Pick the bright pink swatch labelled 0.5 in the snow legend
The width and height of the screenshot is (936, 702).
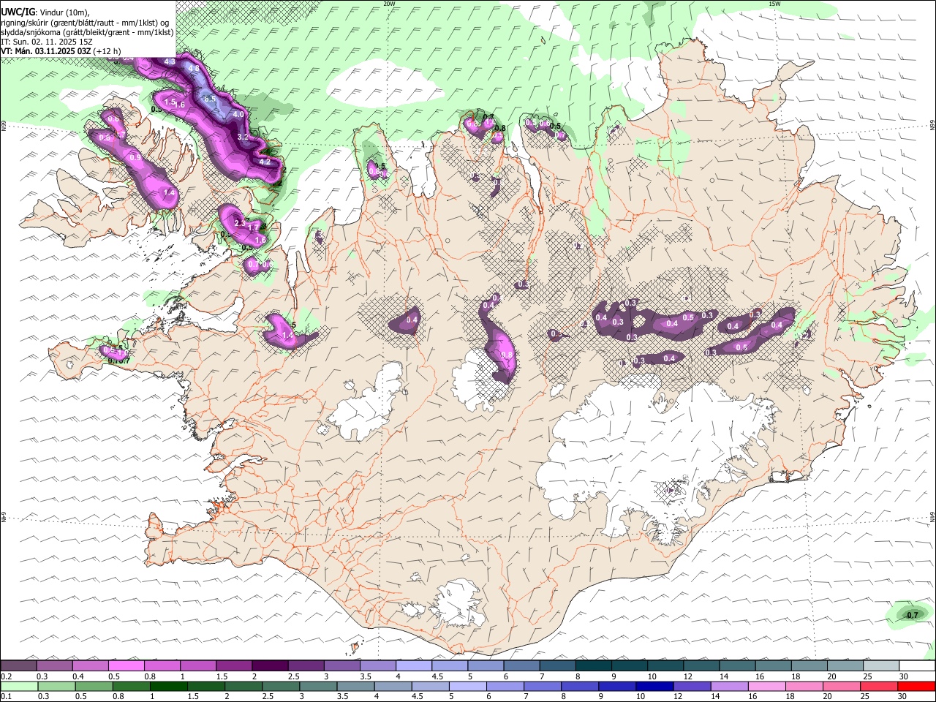(x=127, y=666)
